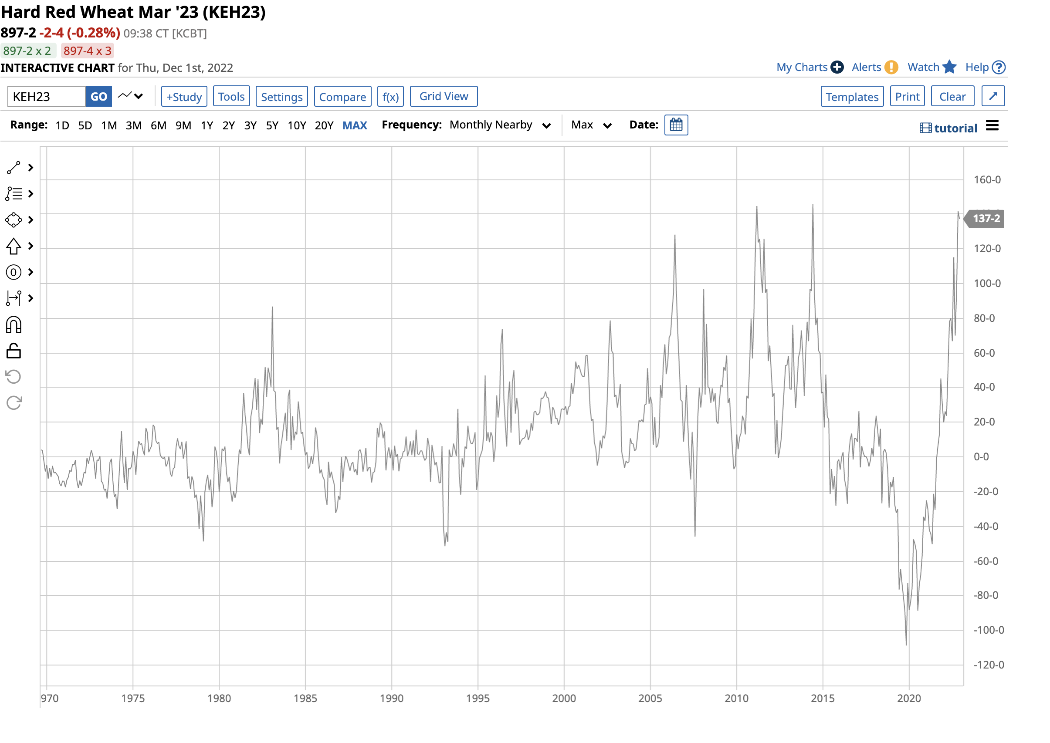Open the hamburger chart menu icon
The image size is (1050, 743).
(992, 125)
